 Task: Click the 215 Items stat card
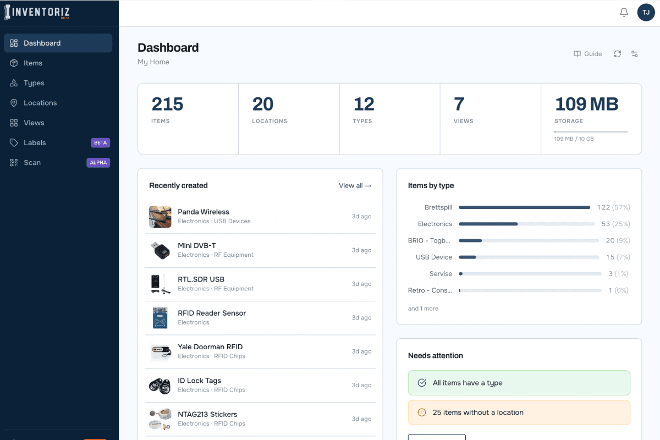[x=188, y=119]
